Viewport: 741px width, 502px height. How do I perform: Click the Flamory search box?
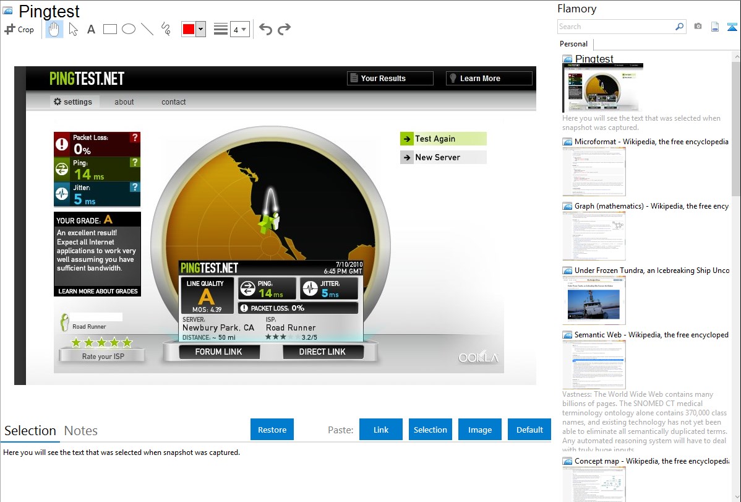click(616, 27)
